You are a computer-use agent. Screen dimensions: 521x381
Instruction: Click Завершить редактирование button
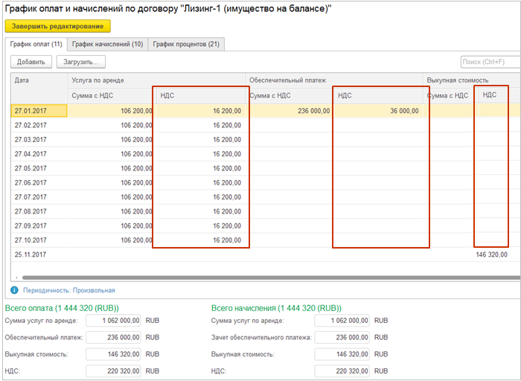coord(57,26)
